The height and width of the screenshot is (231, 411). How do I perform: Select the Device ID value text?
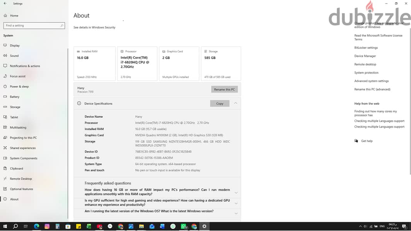[163, 152]
